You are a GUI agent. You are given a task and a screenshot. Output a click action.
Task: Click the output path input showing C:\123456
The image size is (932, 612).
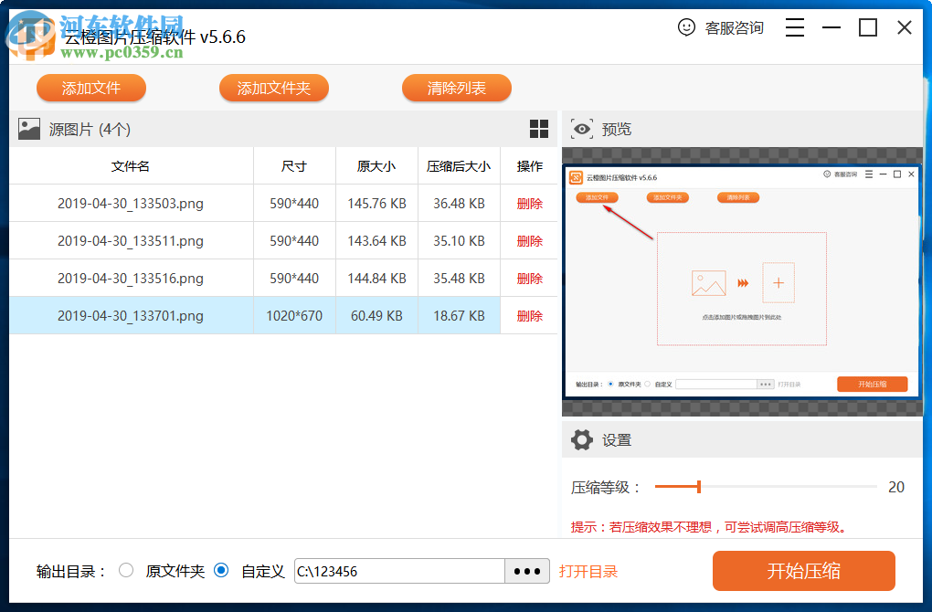click(399, 570)
